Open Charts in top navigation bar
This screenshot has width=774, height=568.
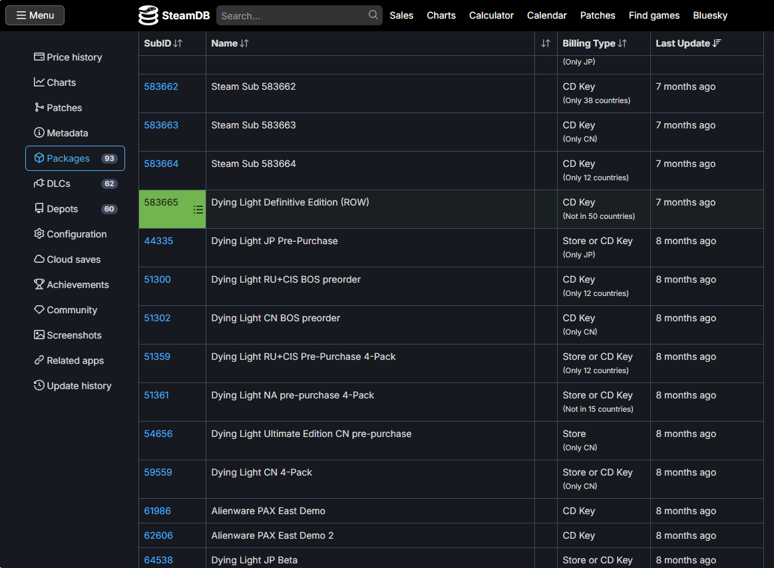[x=441, y=15]
